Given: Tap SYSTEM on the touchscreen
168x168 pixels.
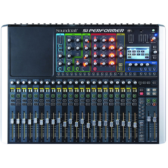Looking at the screenshot, I should 134,51.
